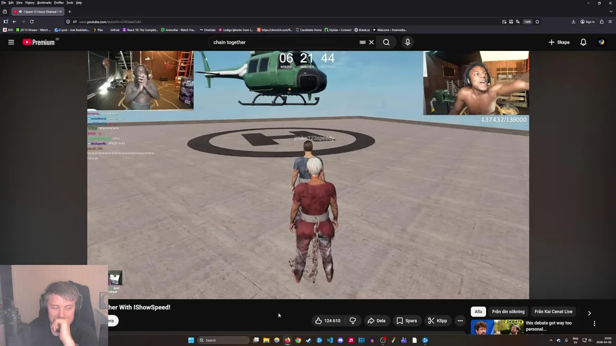Open the YouTube account avatar menu
616x346 pixels.
(x=601, y=42)
